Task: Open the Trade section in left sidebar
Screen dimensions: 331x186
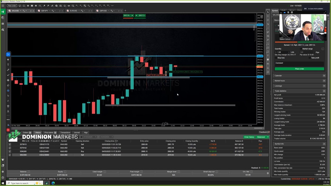Action: (3, 12)
